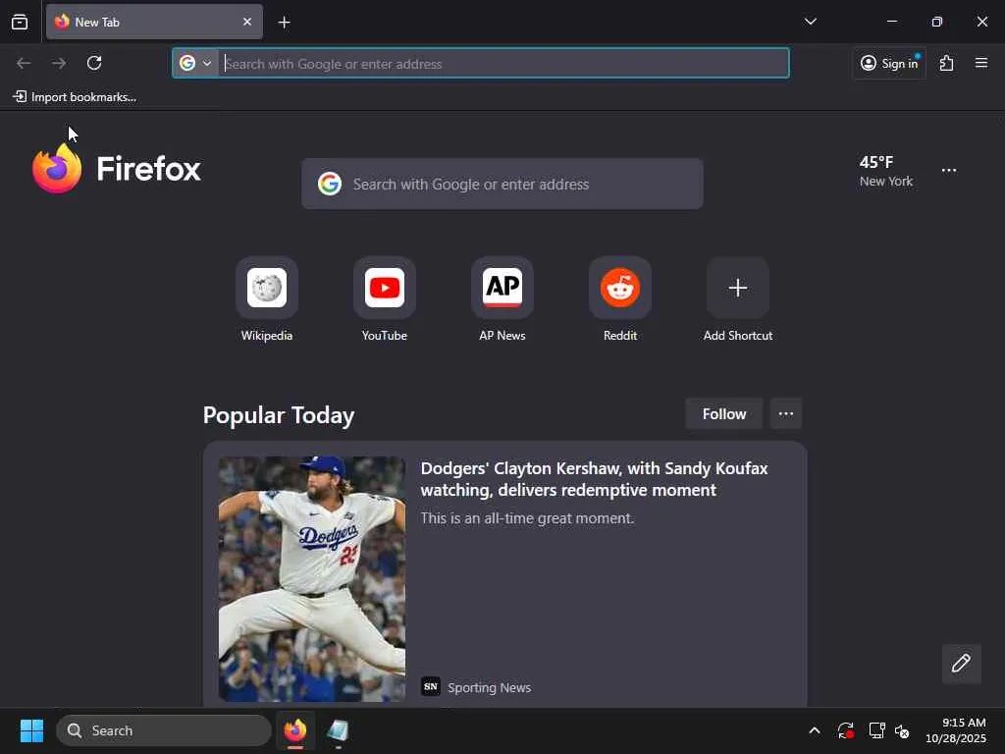
Task: Open Popular Today section options menu
Action: (786, 414)
